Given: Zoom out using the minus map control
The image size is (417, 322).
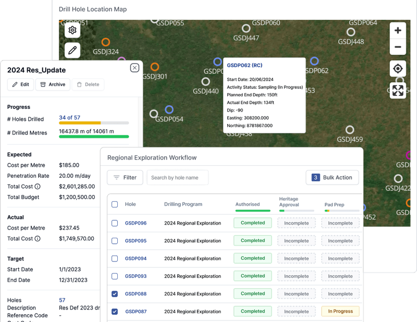Looking at the screenshot, I should [398, 47].
